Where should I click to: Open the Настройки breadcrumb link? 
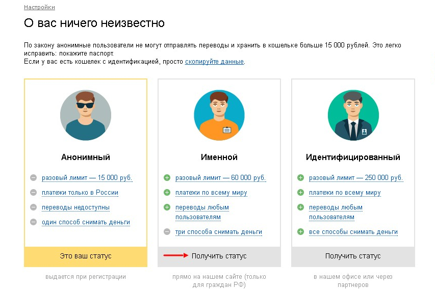(39, 7)
